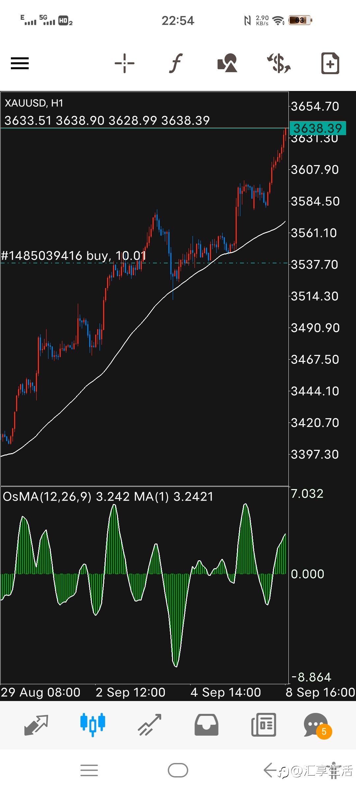Tap the orange badge showing 5
356x791 pixels.
click(324, 732)
